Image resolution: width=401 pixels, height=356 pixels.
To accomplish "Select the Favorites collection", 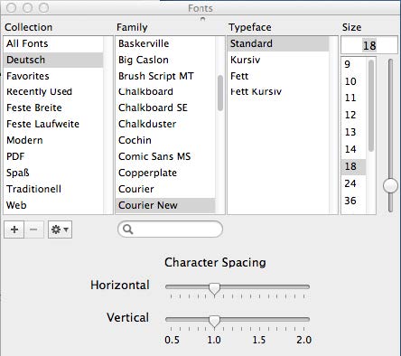I will click(53, 76).
